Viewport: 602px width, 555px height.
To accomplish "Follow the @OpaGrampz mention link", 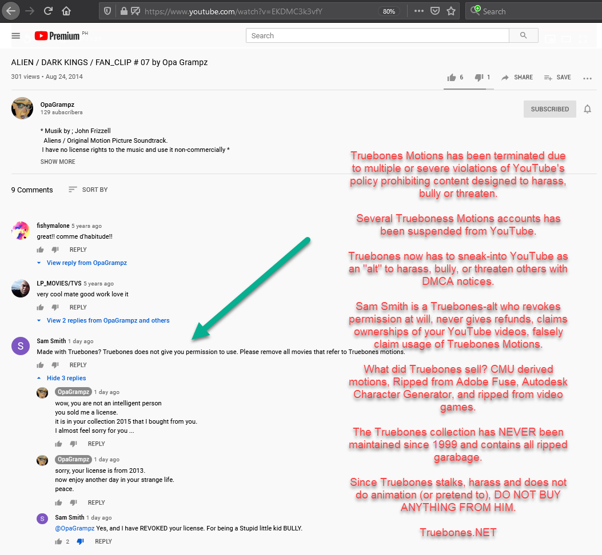I will 74,528.
